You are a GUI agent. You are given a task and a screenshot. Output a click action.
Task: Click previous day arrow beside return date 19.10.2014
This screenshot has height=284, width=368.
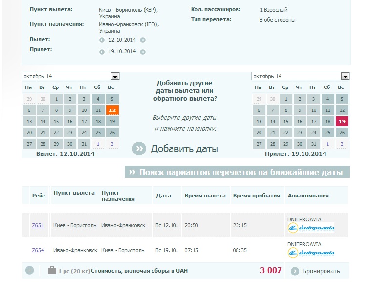pos(102,52)
